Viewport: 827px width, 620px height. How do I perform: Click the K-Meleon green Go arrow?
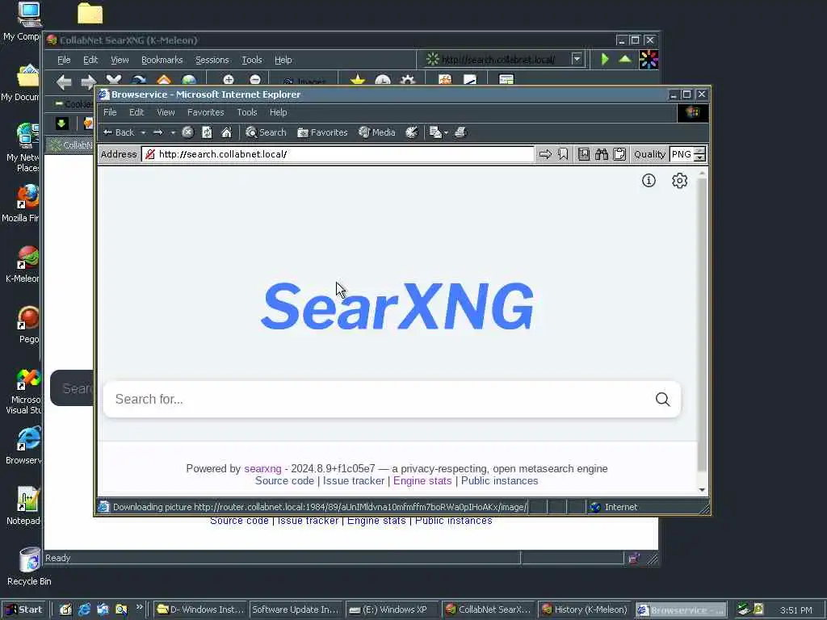605,59
